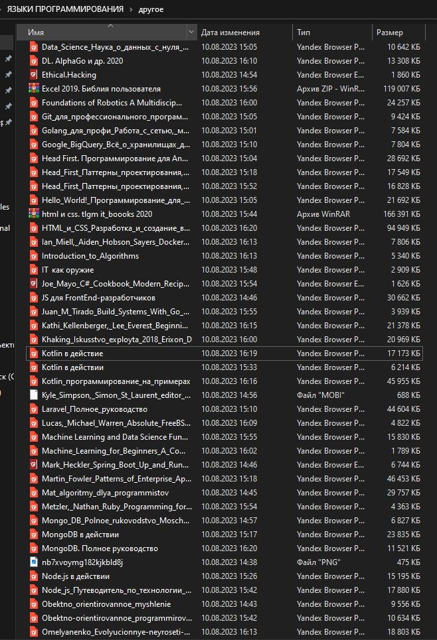
Task: Select Martin_Fowler_Patterns_of_Enterprise file
Action: tap(116, 478)
